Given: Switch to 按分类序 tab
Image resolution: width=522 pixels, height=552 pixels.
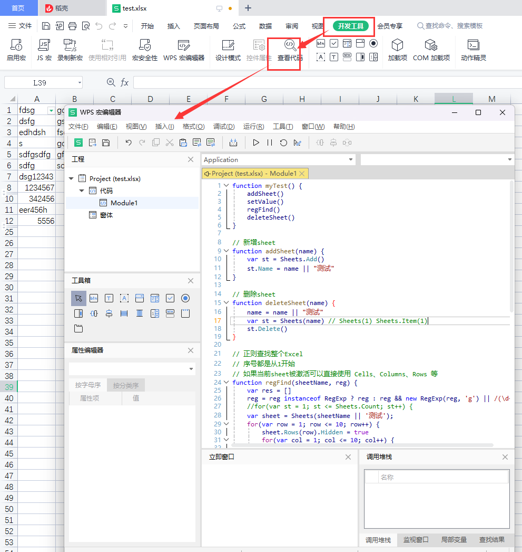Looking at the screenshot, I should [126, 385].
